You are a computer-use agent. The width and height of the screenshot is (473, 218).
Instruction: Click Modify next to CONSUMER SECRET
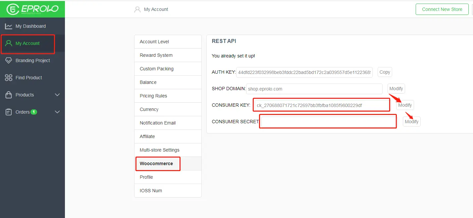[412, 122]
